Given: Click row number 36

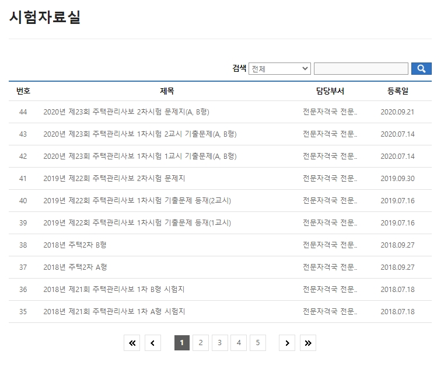Looking at the screenshot, I should (x=23, y=290).
